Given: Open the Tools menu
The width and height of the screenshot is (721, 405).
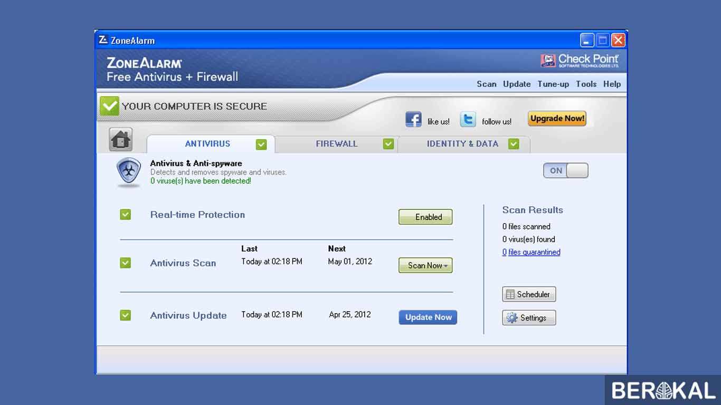Looking at the screenshot, I should click(586, 84).
